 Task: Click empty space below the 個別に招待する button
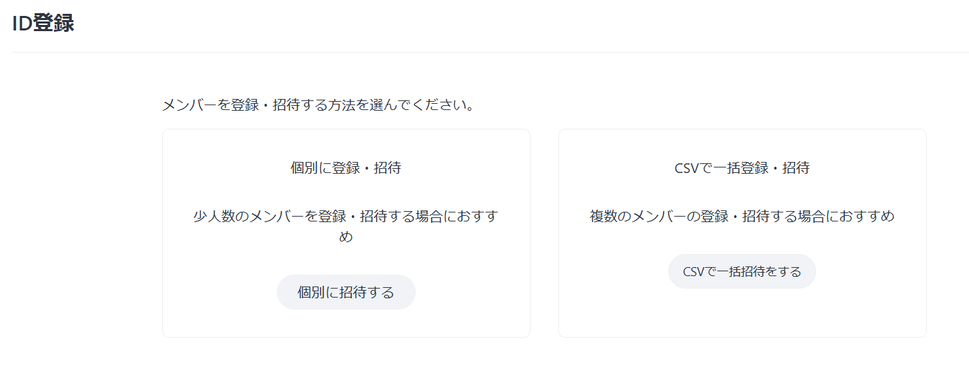click(x=346, y=322)
